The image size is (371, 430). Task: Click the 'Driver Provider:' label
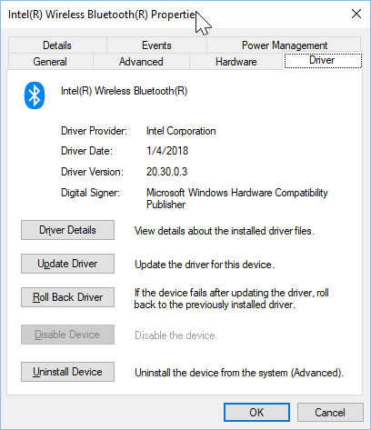pos(94,131)
